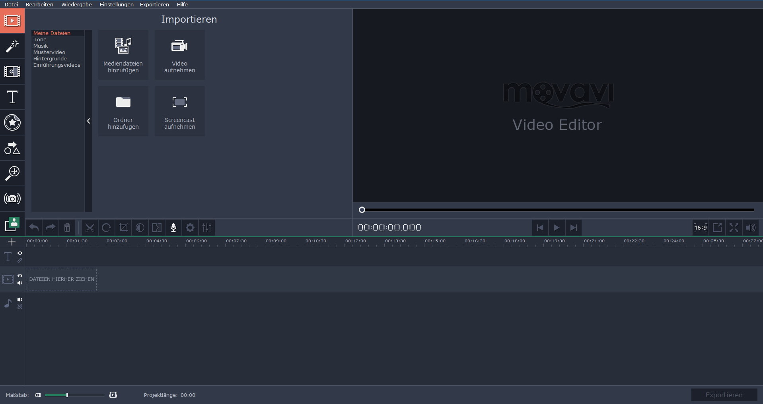Image resolution: width=763 pixels, height=404 pixels.
Task: Mute the audio track
Action: point(20,300)
